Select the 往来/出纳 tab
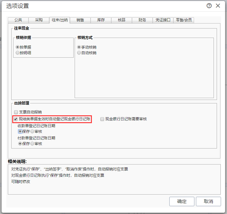The height and width of the screenshot is (214, 227). pos(60,20)
